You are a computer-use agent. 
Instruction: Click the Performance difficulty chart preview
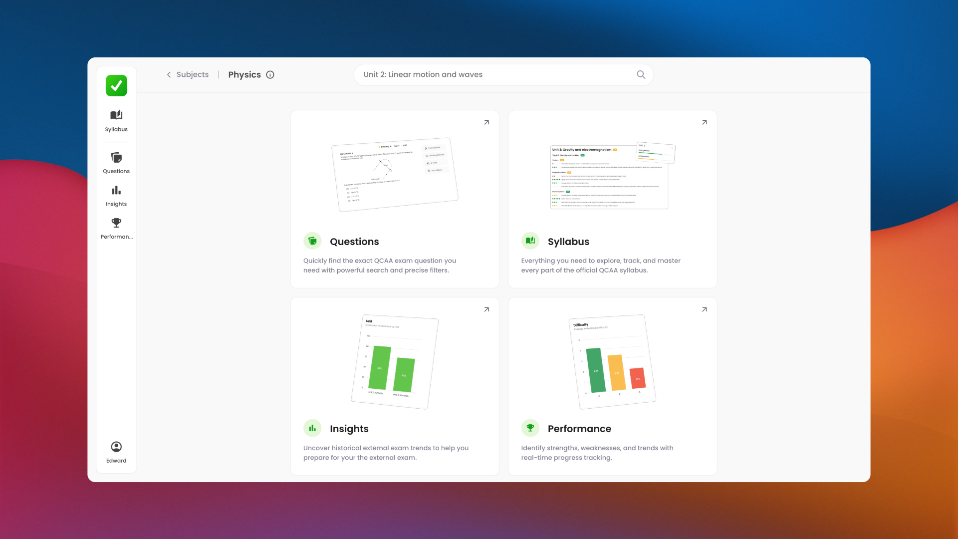612,362
